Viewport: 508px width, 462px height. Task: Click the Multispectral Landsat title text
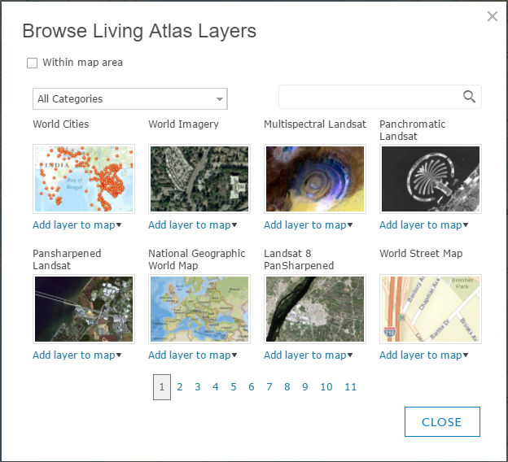[x=315, y=124]
